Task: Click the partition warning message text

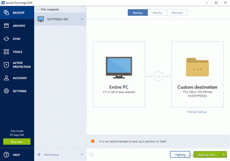Action: (x=133, y=141)
